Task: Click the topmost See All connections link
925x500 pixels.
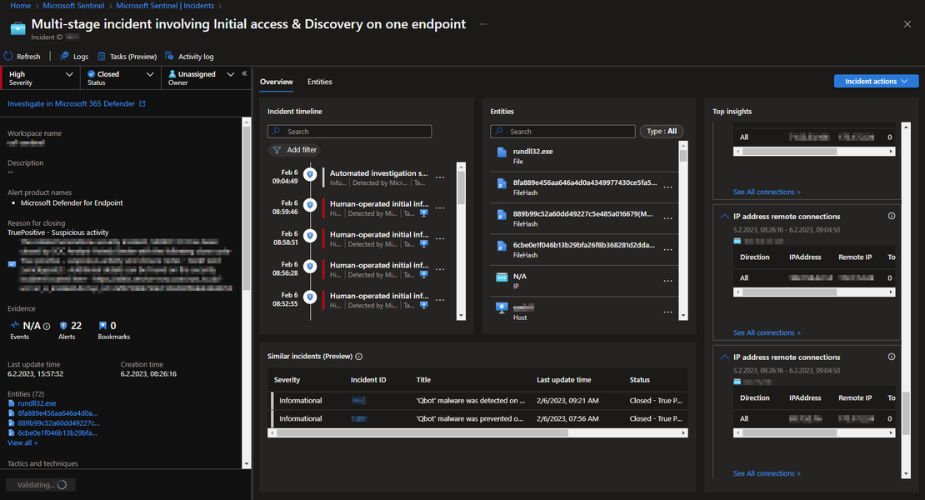Action: point(767,192)
